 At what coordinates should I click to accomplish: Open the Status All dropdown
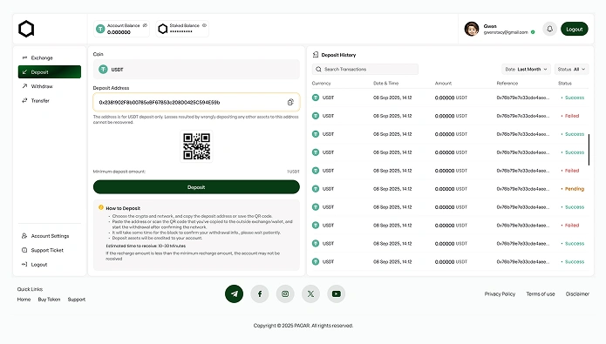(x=572, y=69)
